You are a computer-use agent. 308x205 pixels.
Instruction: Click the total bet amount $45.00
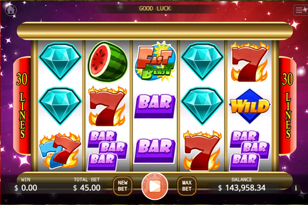point(87,188)
